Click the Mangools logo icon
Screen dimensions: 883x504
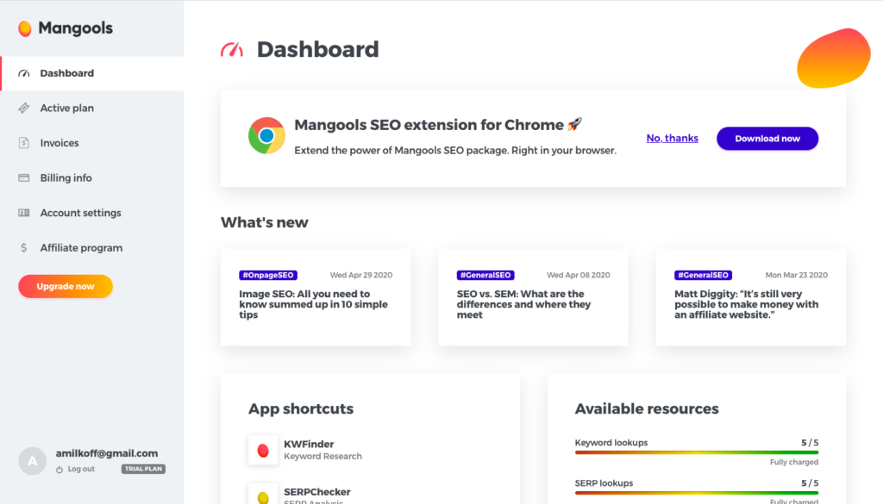[x=25, y=28]
